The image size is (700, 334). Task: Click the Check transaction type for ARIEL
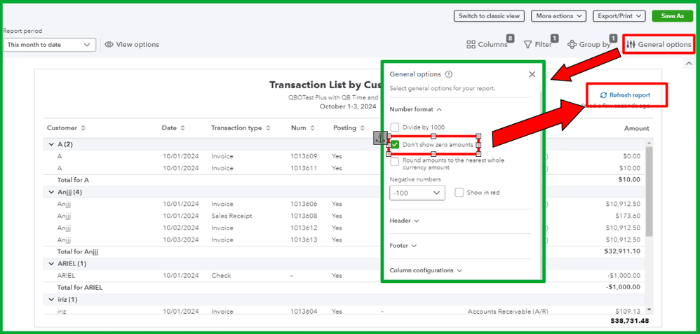point(221,276)
